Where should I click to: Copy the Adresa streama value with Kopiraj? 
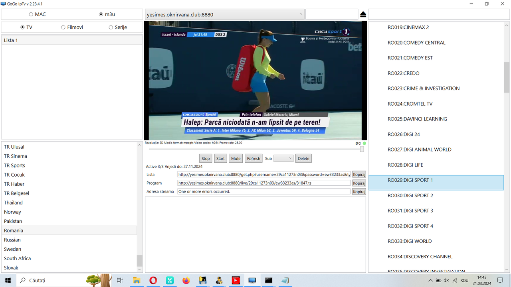pyautogui.click(x=359, y=192)
